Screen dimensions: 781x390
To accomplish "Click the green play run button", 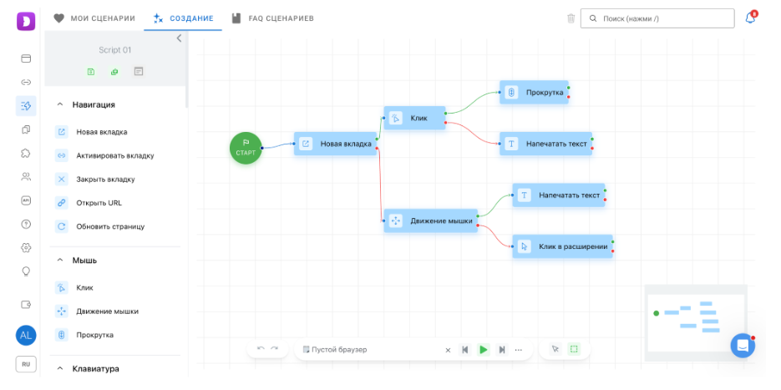I will tap(483, 350).
